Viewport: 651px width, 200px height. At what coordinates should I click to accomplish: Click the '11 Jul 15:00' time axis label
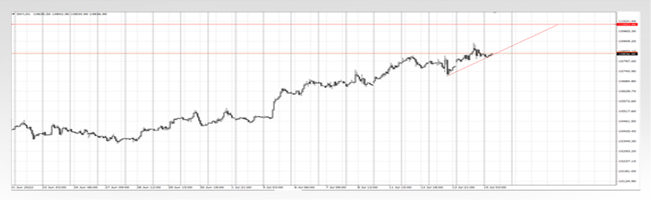pyautogui.click(x=400, y=187)
